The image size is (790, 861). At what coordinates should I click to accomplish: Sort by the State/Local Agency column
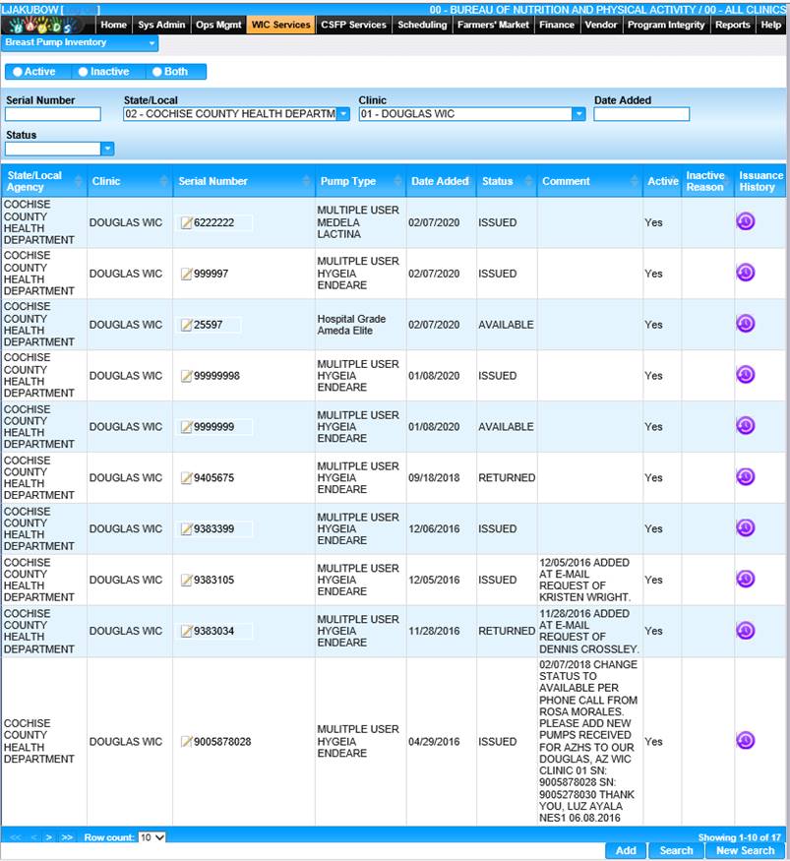pyautogui.click(x=44, y=181)
